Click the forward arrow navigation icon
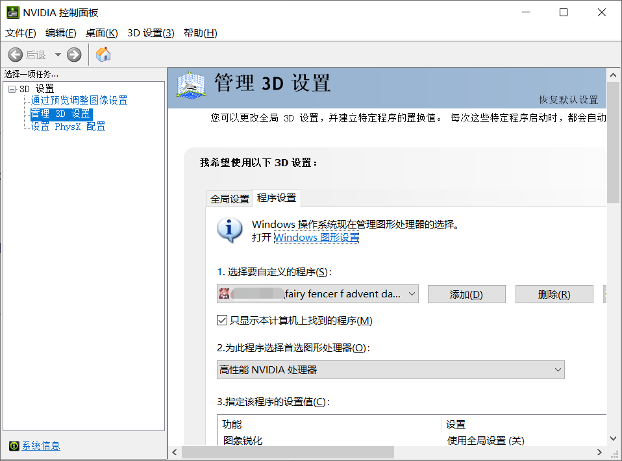Image resolution: width=622 pixels, height=461 pixels. pos(74,55)
